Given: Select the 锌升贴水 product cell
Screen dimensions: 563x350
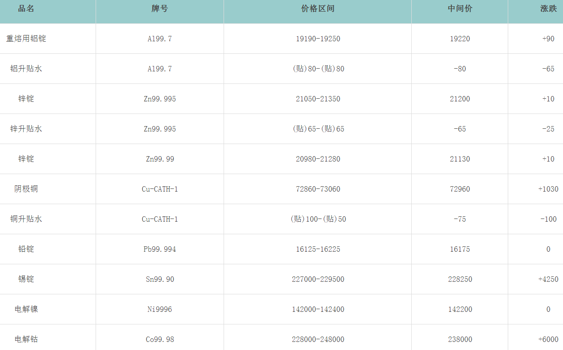Looking at the screenshot, I should point(26,129).
